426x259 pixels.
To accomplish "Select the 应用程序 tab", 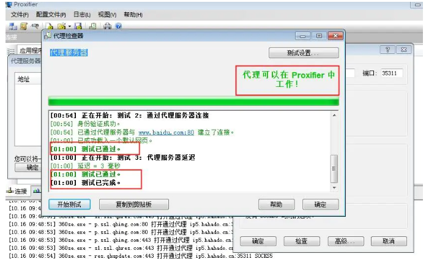I will (31, 51).
